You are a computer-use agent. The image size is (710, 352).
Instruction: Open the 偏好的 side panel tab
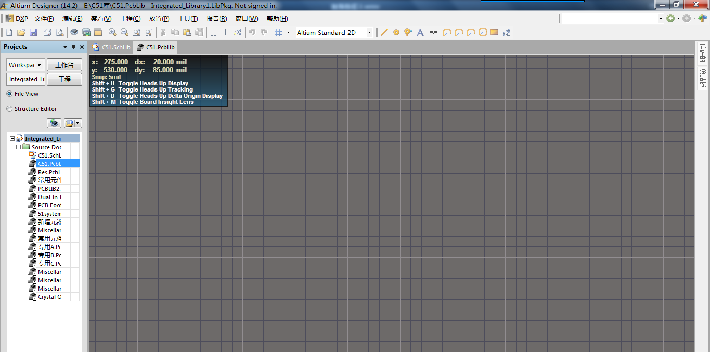coord(703,53)
